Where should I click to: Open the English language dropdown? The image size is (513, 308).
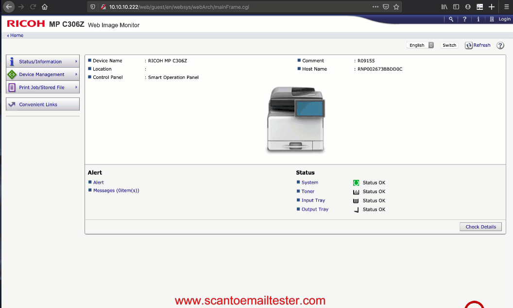(421, 45)
